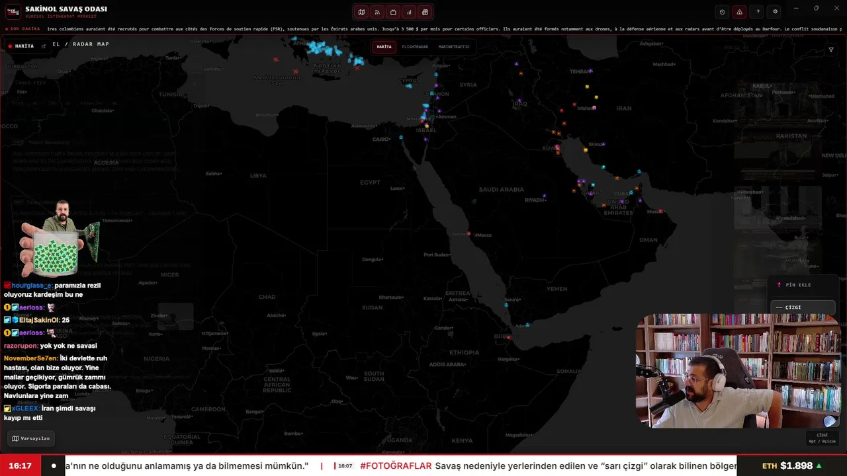Click the CHAD map label

click(x=267, y=297)
